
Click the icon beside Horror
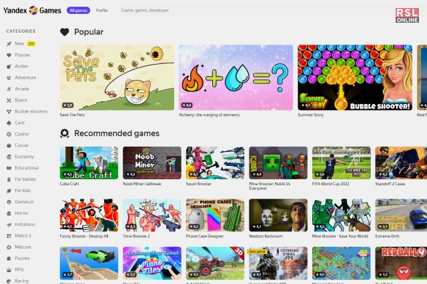(x=9, y=213)
